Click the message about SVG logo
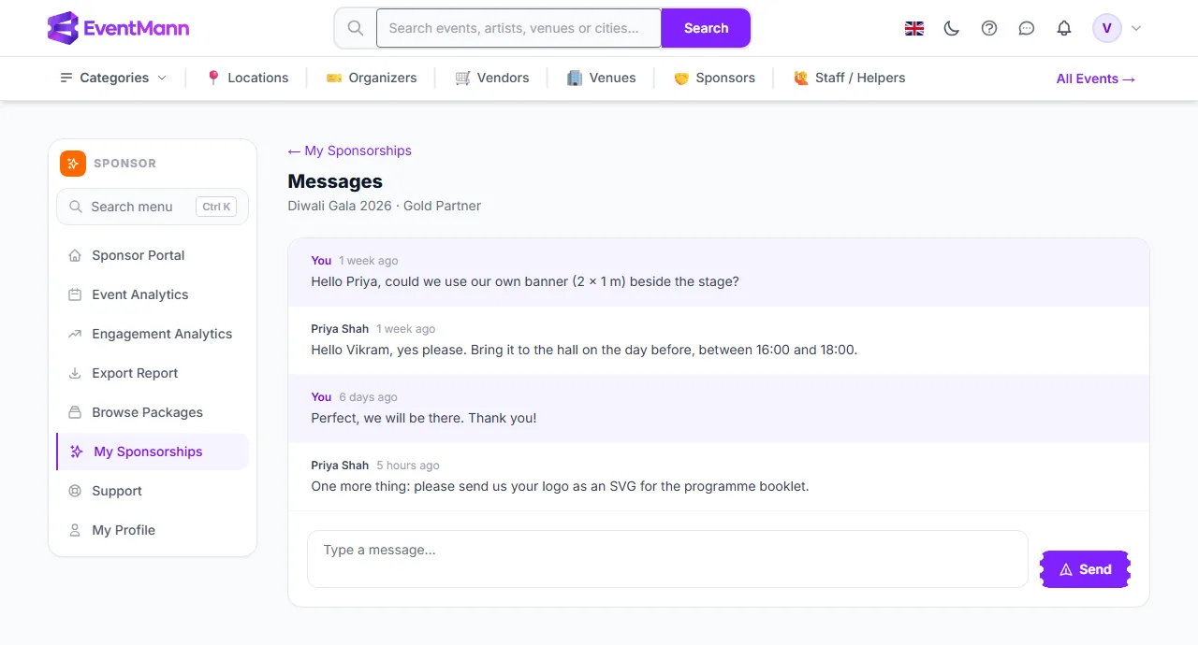This screenshot has width=1198, height=645. point(560,486)
